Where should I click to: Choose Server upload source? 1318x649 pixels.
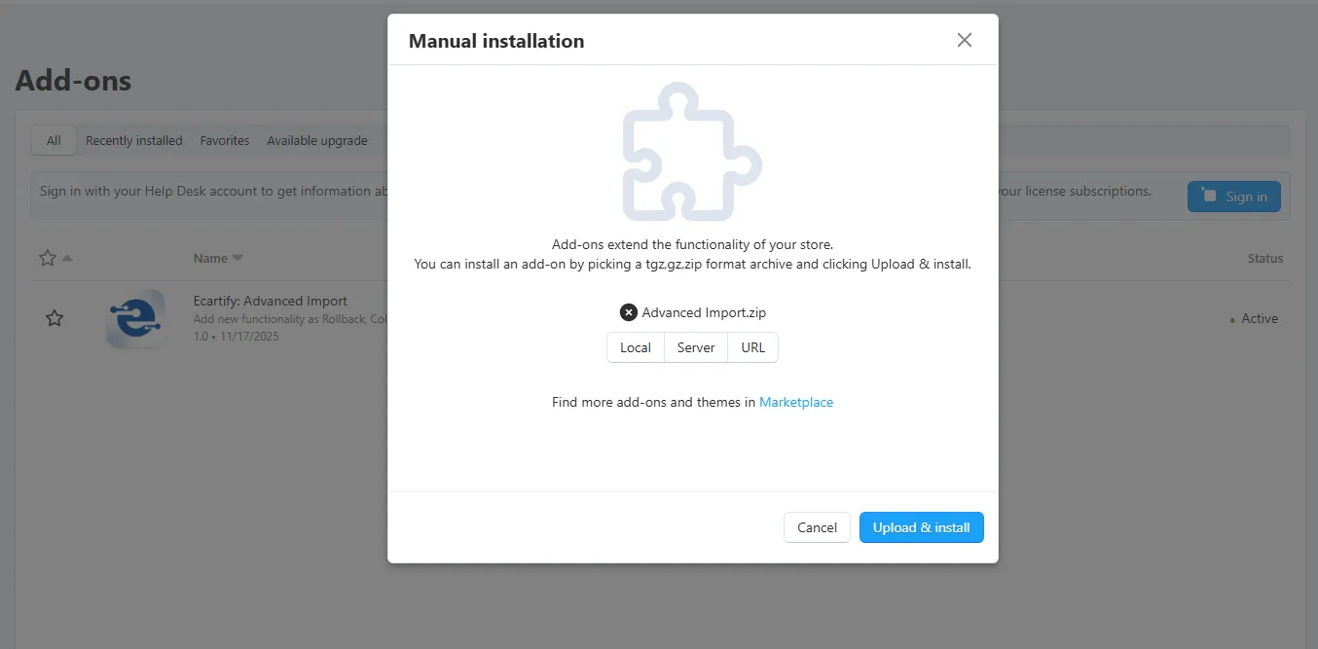(x=696, y=347)
